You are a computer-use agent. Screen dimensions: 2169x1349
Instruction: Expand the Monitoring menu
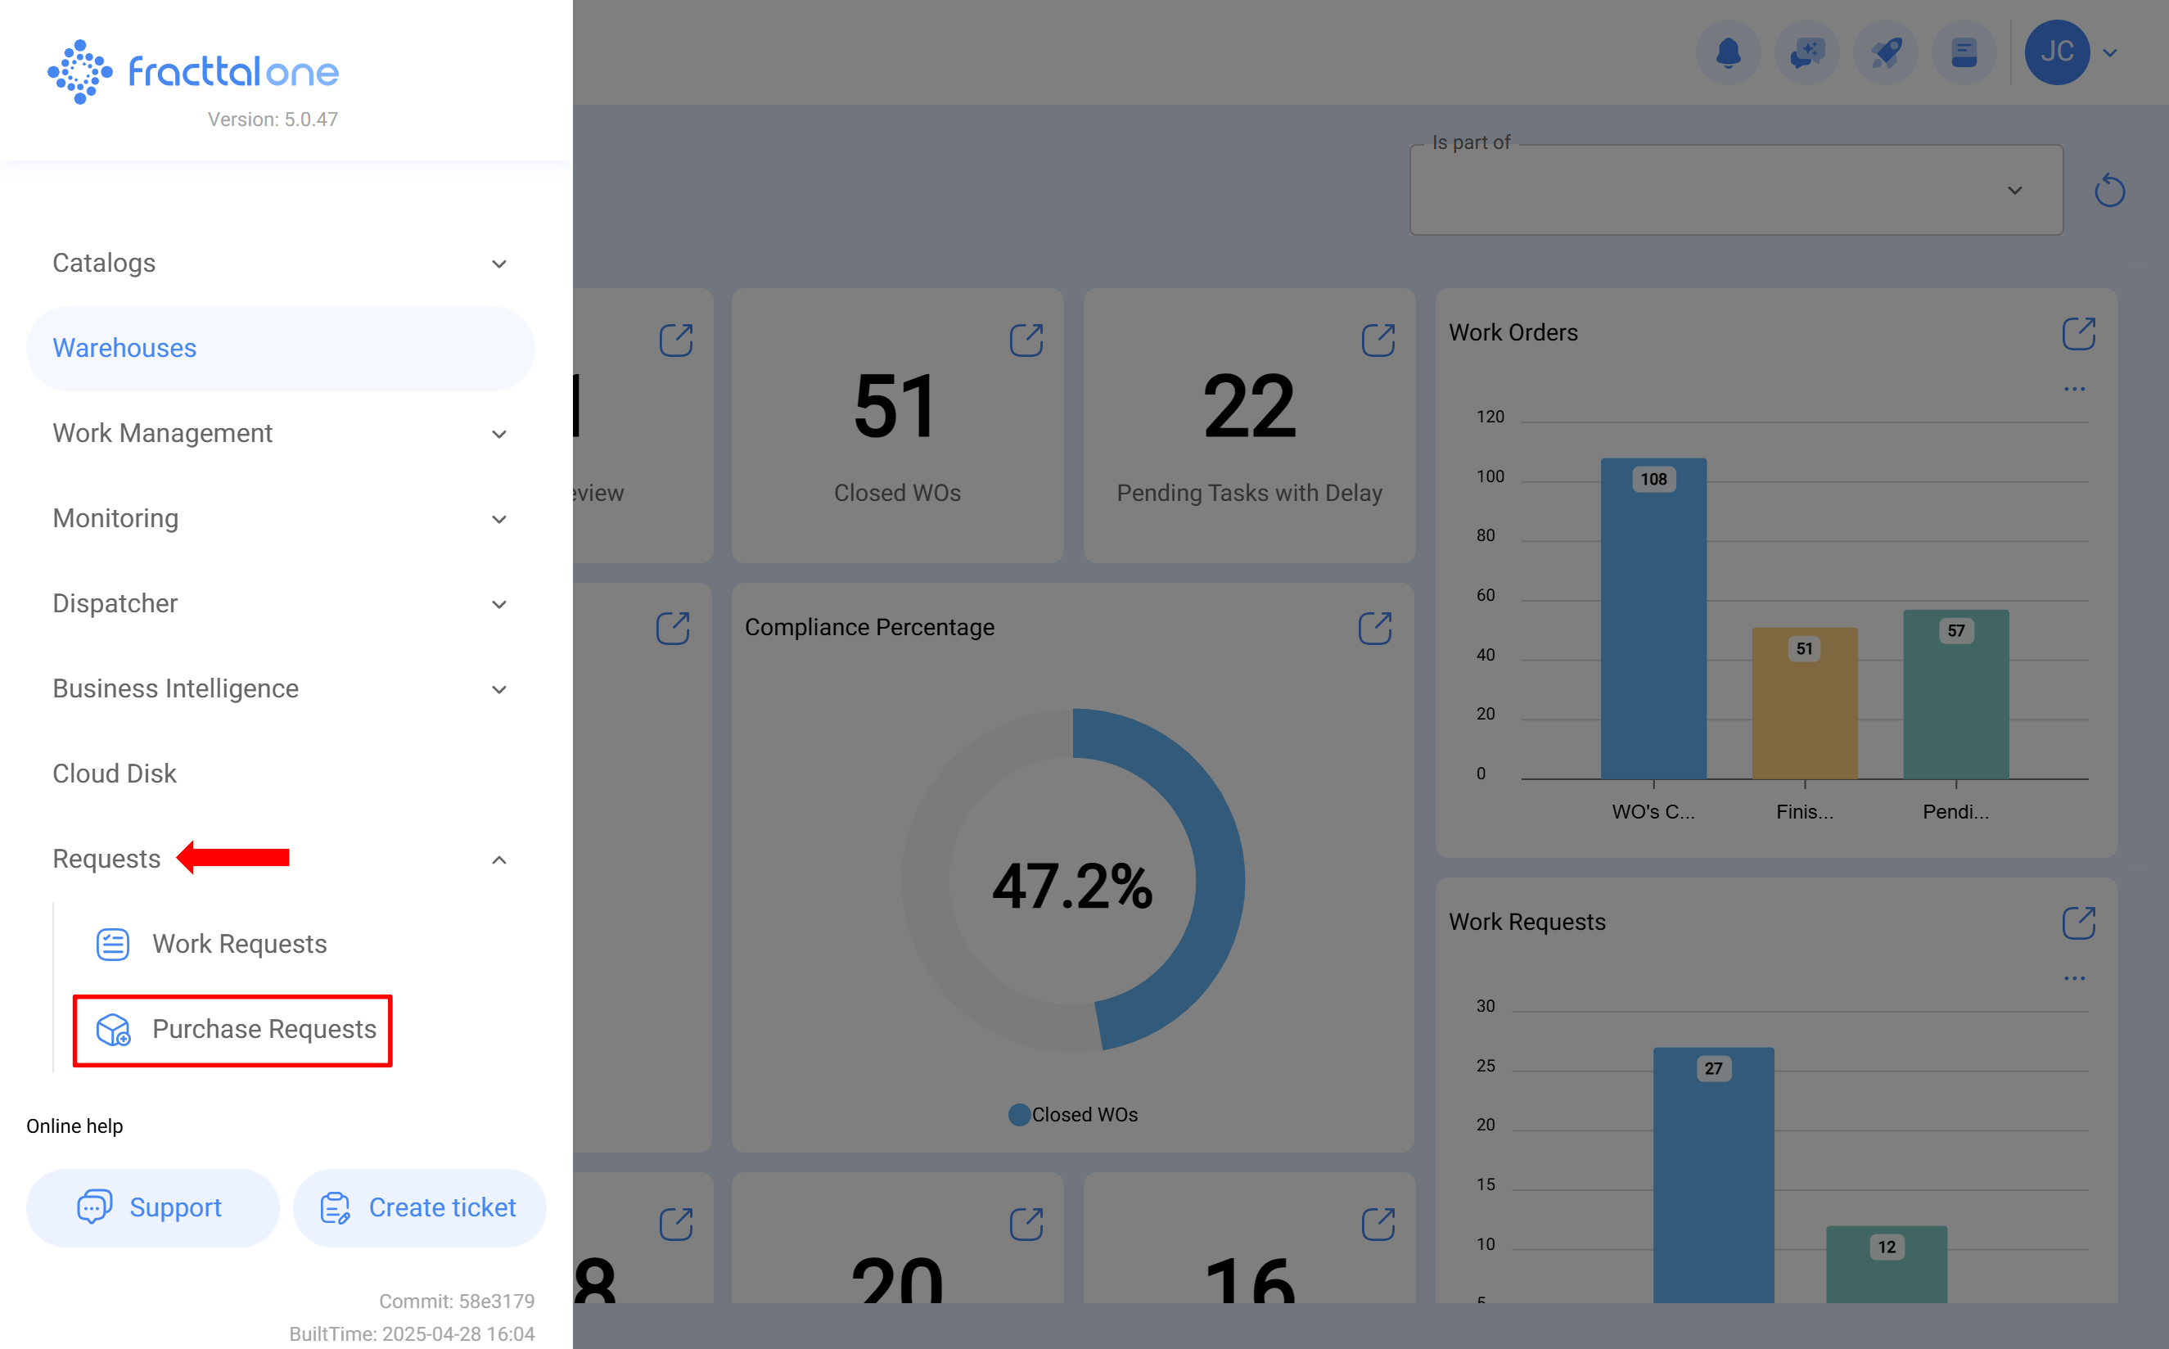click(280, 518)
